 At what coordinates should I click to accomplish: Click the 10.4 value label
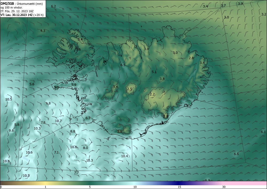click(x=124, y=156)
